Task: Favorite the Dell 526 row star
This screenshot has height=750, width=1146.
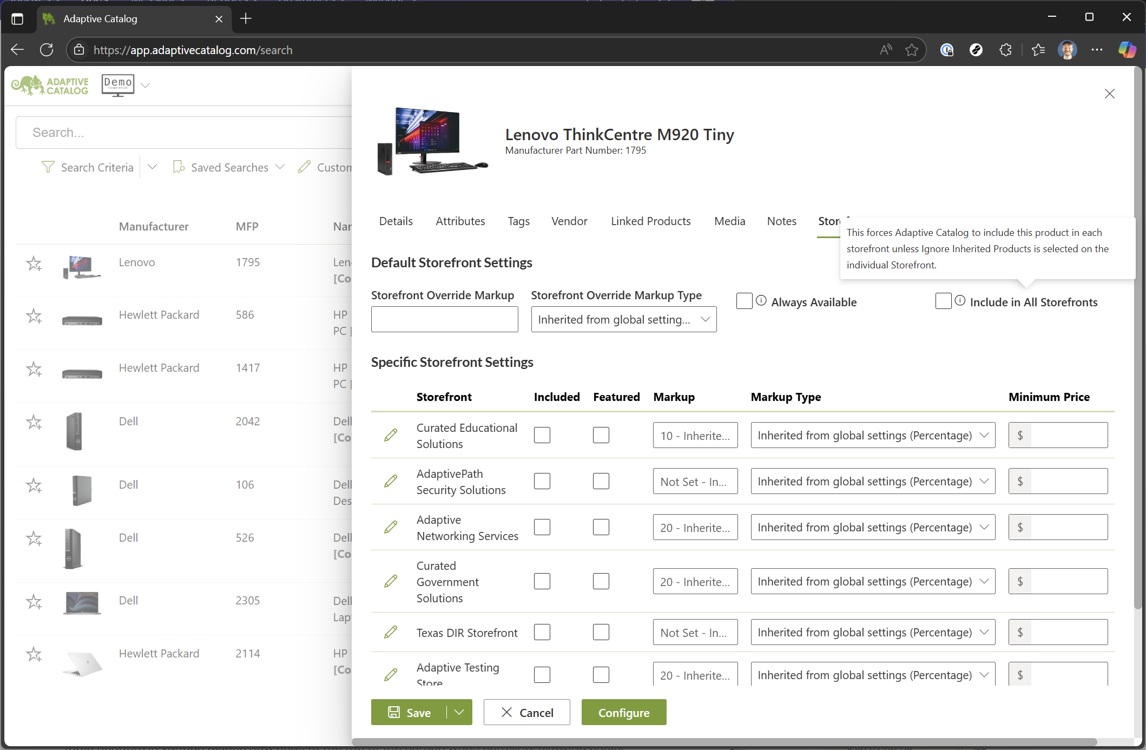Action: pyautogui.click(x=34, y=538)
